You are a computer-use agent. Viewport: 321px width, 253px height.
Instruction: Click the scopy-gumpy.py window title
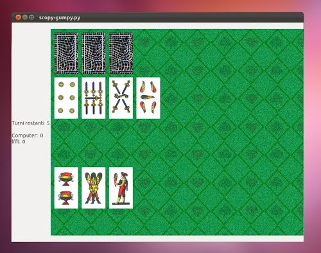coord(60,17)
